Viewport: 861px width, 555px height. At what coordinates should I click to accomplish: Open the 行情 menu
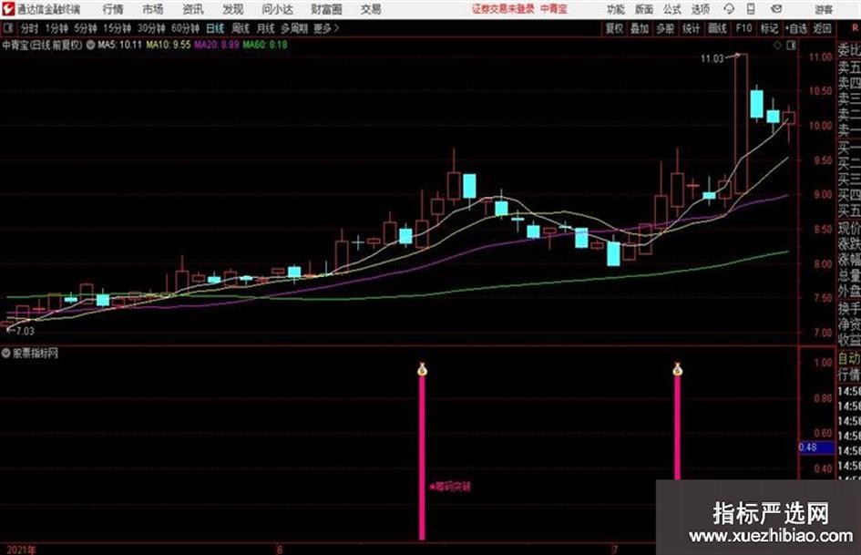point(113,9)
